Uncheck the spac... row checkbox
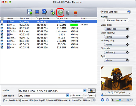 pyautogui.click(x=2, y=38)
